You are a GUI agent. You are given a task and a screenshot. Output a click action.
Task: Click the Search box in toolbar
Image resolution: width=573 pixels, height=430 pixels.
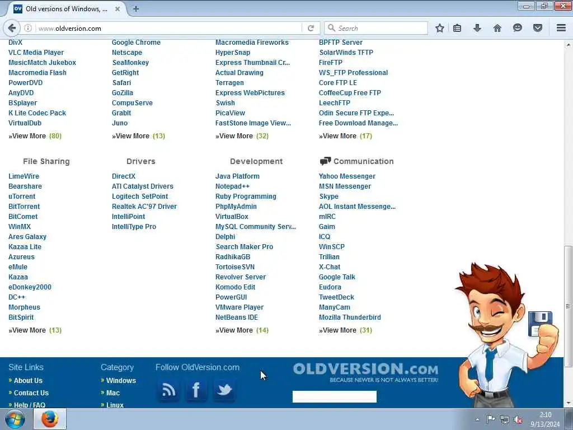(x=376, y=28)
